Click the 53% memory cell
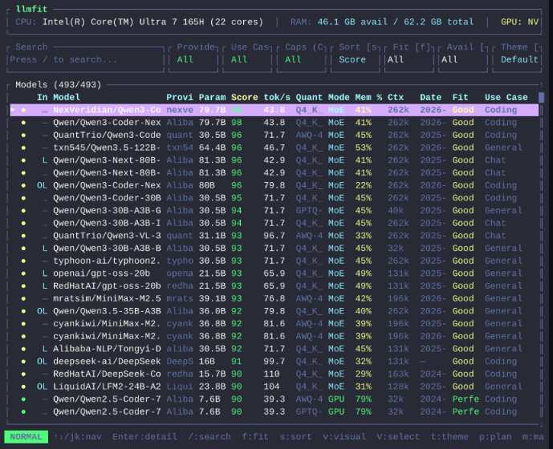Image resolution: width=553 pixels, height=449 pixels. coord(364,148)
